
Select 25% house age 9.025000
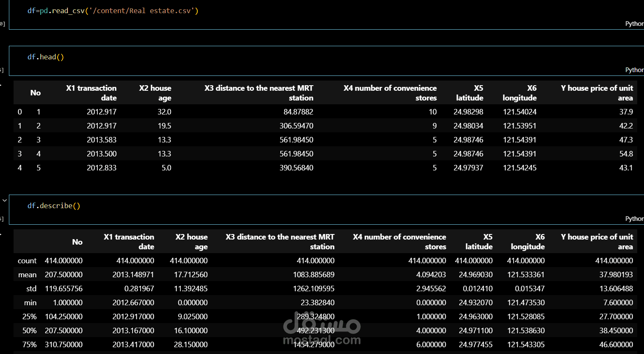click(x=193, y=317)
